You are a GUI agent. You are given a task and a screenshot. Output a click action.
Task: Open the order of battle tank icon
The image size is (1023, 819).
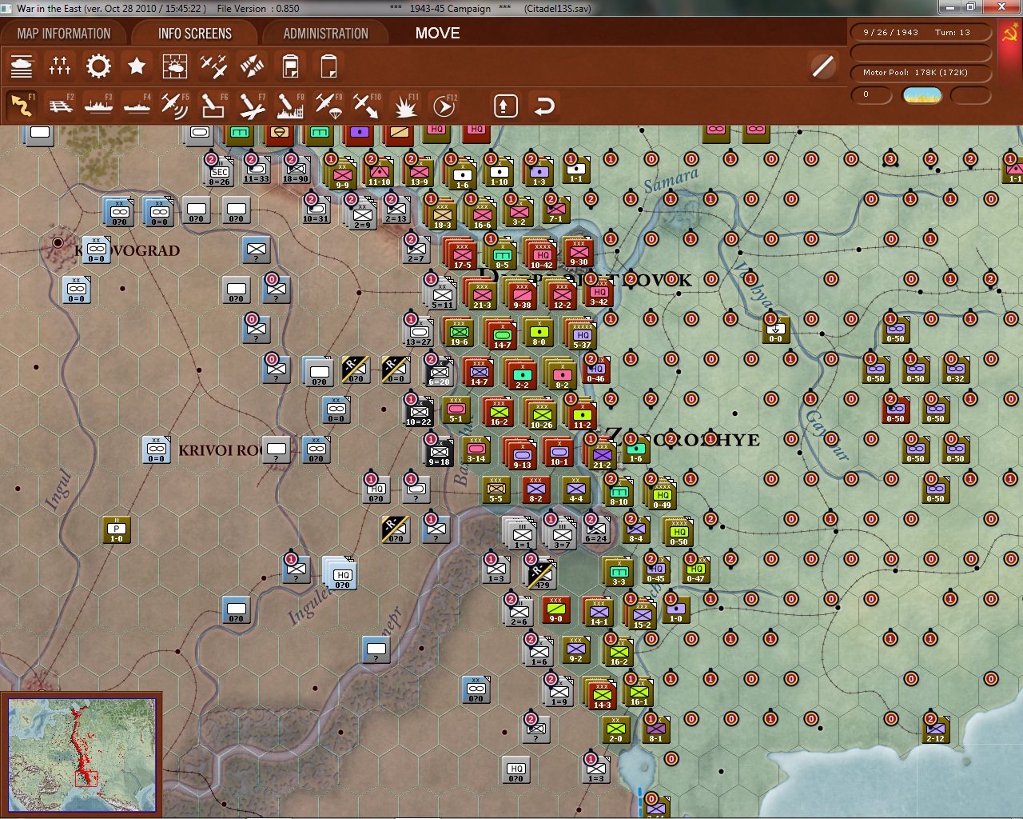22,66
